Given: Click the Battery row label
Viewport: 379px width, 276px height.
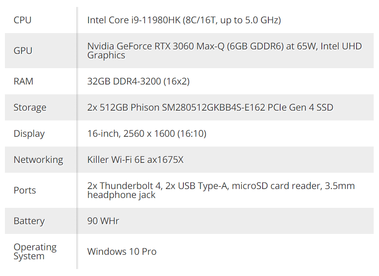Looking at the screenshot, I should coord(29,221).
